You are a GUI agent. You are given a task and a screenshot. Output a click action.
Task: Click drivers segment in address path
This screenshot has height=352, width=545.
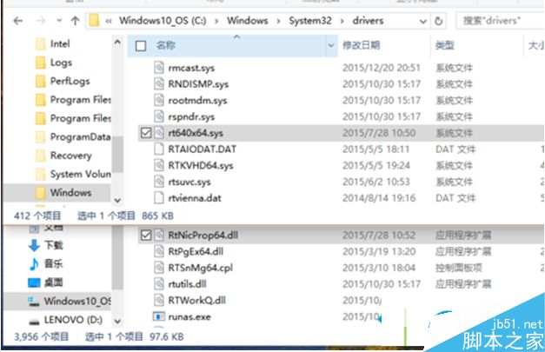click(x=368, y=21)
